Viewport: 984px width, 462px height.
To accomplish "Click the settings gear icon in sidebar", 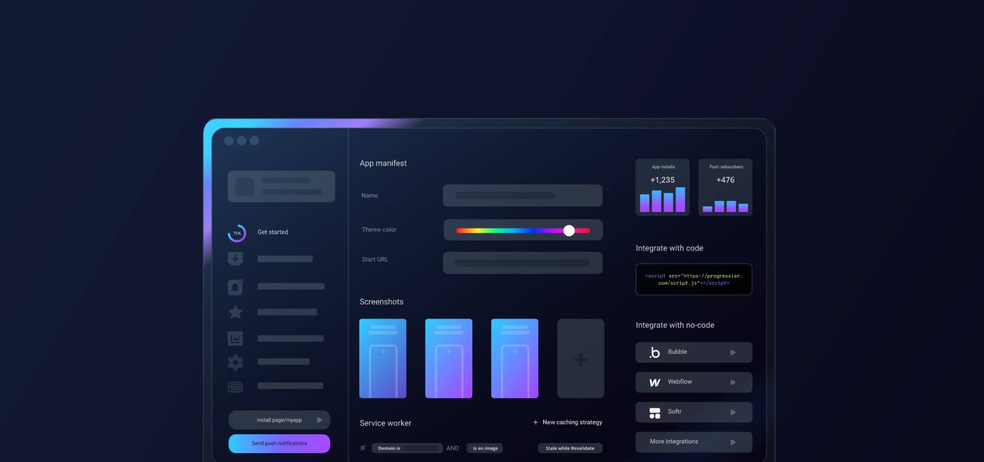I will (x=235, y=362).
